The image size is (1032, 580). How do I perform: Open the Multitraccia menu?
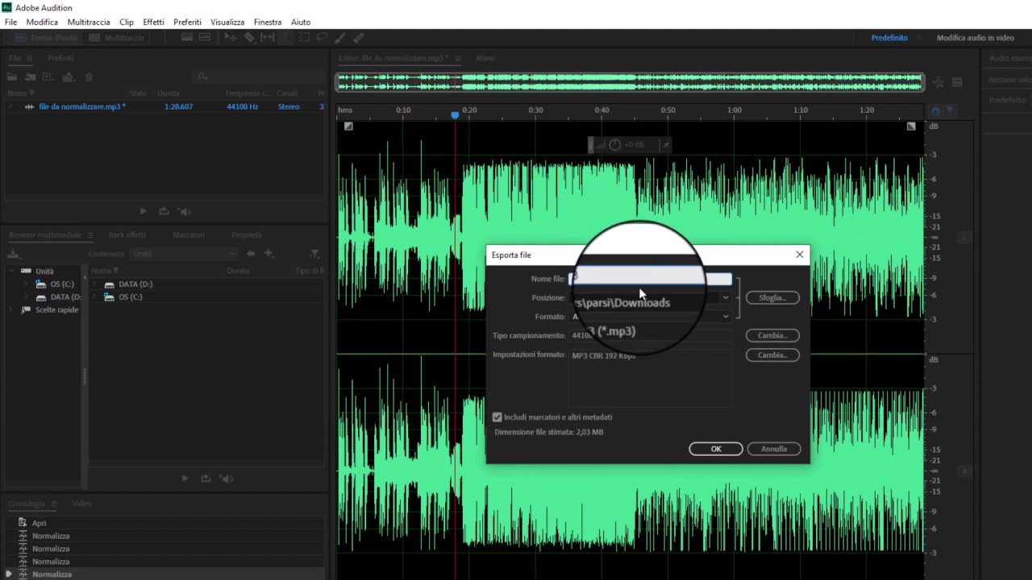89,22
